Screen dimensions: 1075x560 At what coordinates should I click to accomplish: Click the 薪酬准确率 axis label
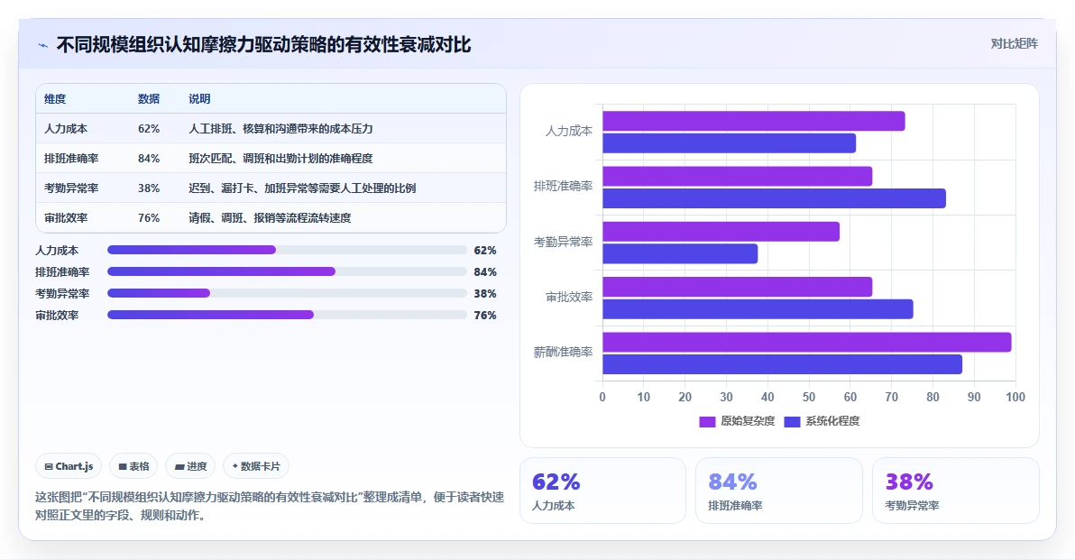click(563, 353)
